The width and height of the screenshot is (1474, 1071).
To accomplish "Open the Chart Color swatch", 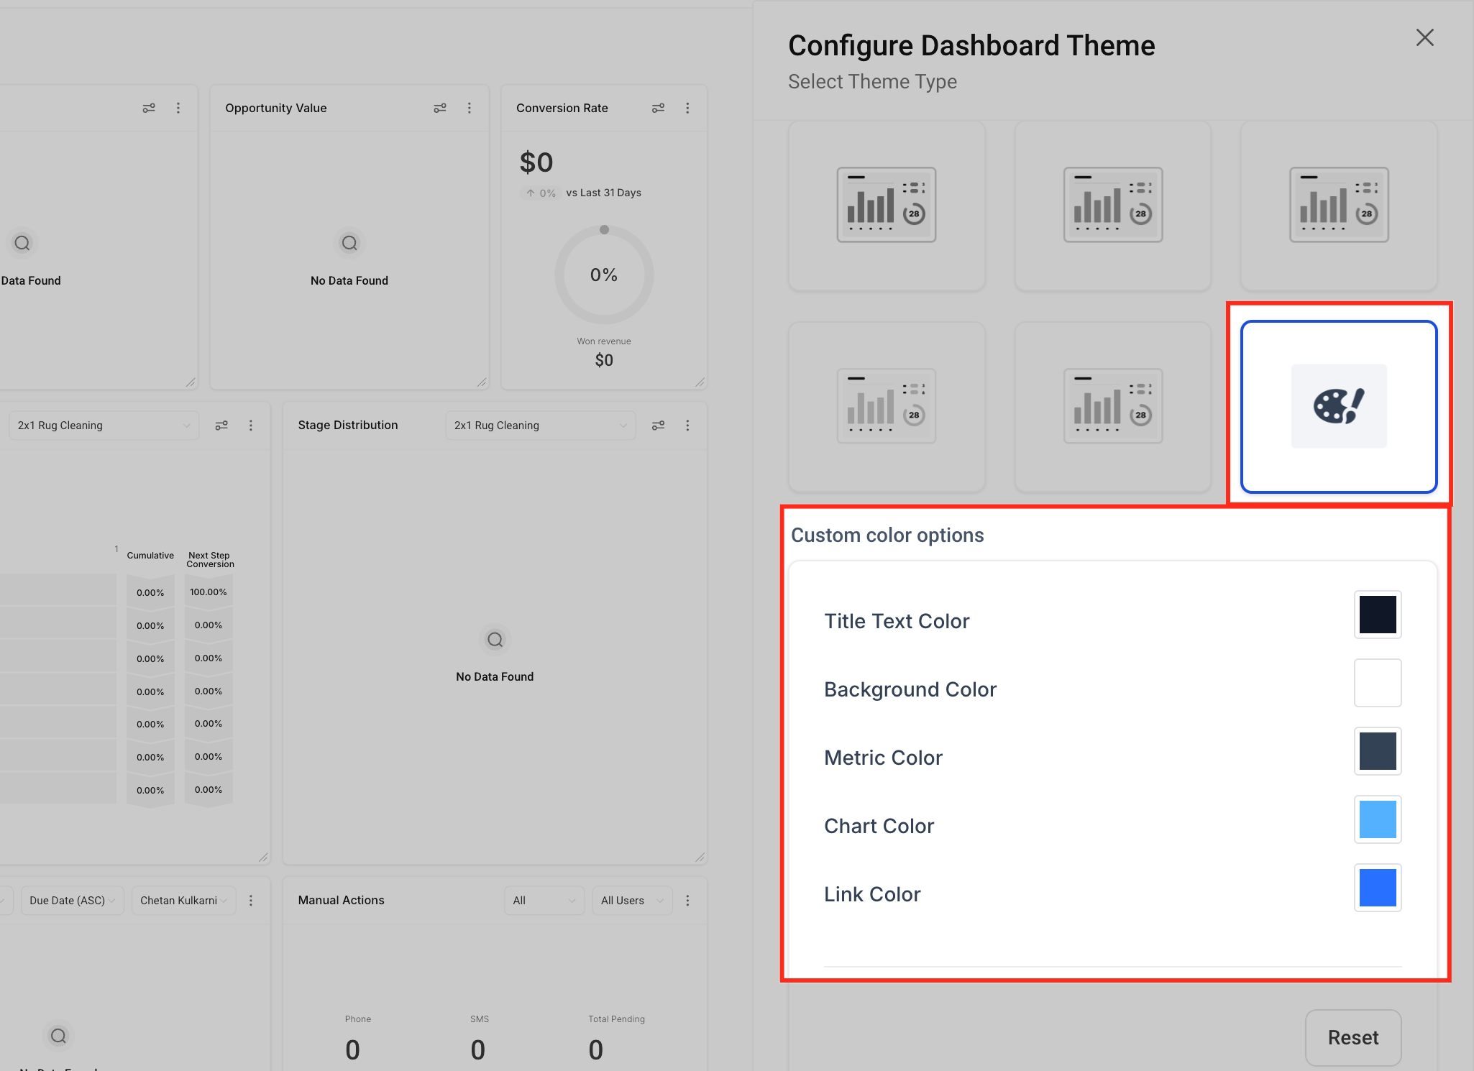I will pyautogui.click(x=1377, y=819).
